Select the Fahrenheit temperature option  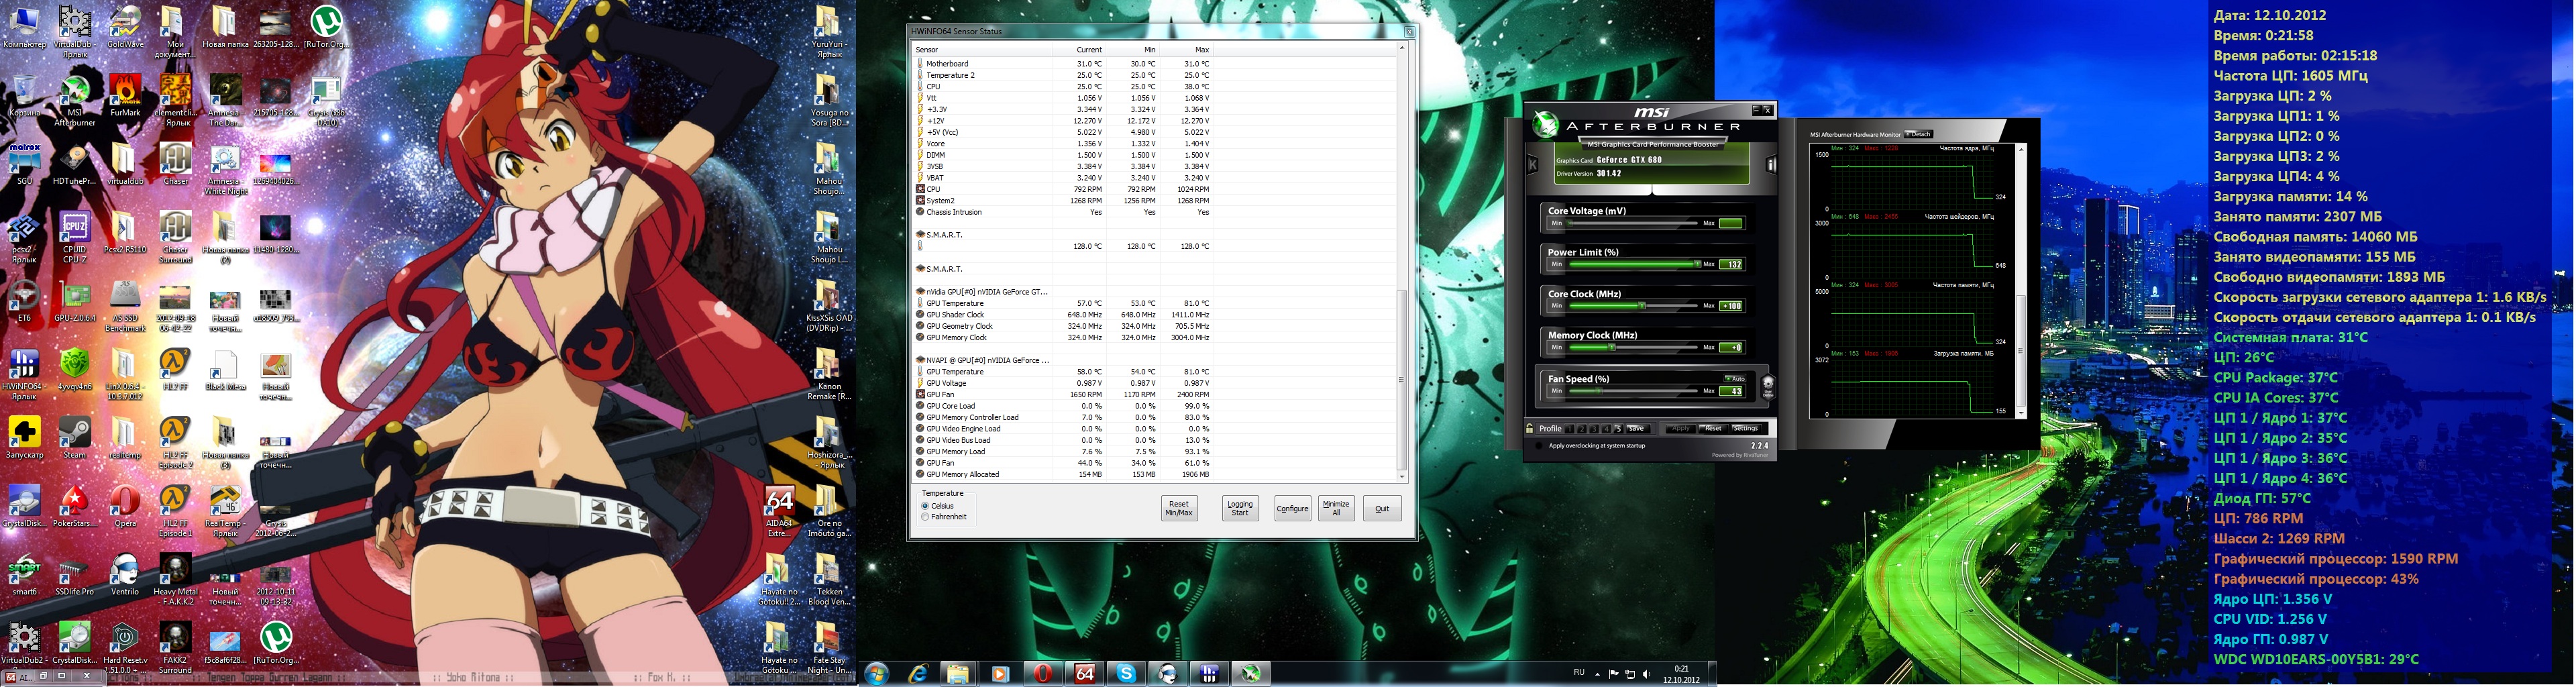[925, 517]
